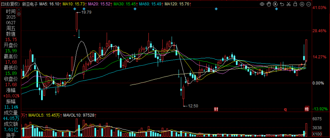The image size is (330, 138).
Task: Click the 12.50 low price annotation
Action: coord(193,106)
